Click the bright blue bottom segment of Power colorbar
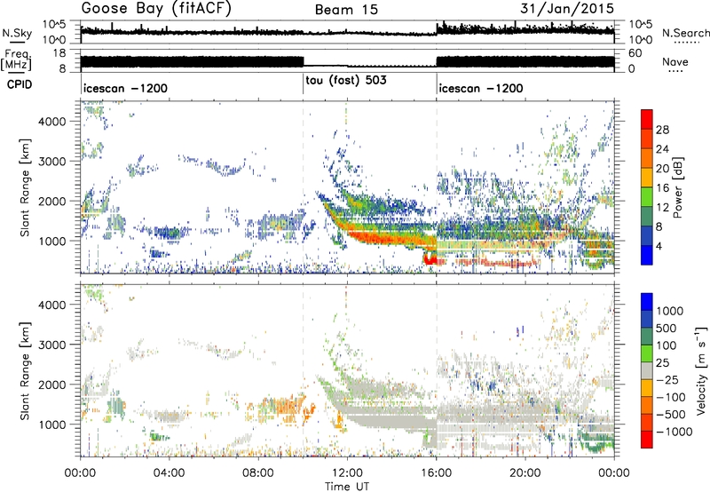 point(647,255)
